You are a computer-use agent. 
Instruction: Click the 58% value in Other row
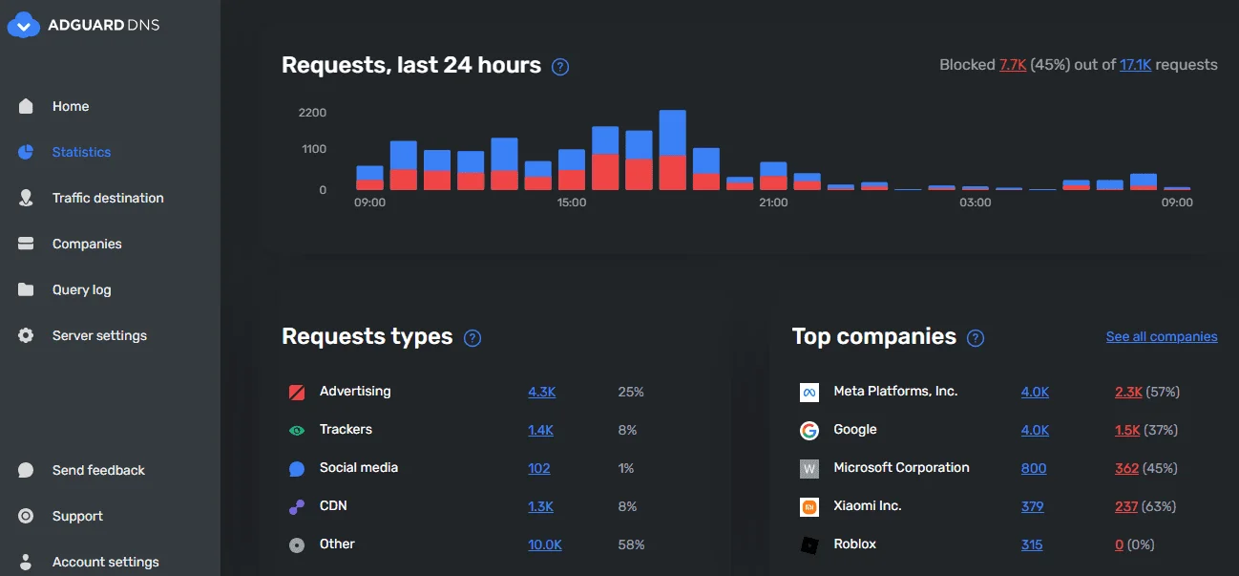click(x=631, y=544)
